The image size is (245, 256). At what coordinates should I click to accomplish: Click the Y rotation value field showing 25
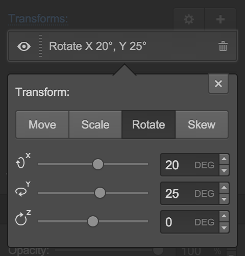pyautogui.click(x=190, y=193)
